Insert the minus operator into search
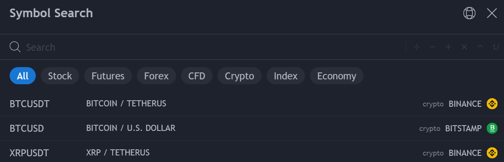The height and width of the screenshot is (162, 504). tap(432, 47)
